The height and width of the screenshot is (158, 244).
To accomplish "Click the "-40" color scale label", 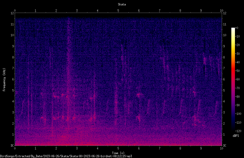I will coord(237,62).
